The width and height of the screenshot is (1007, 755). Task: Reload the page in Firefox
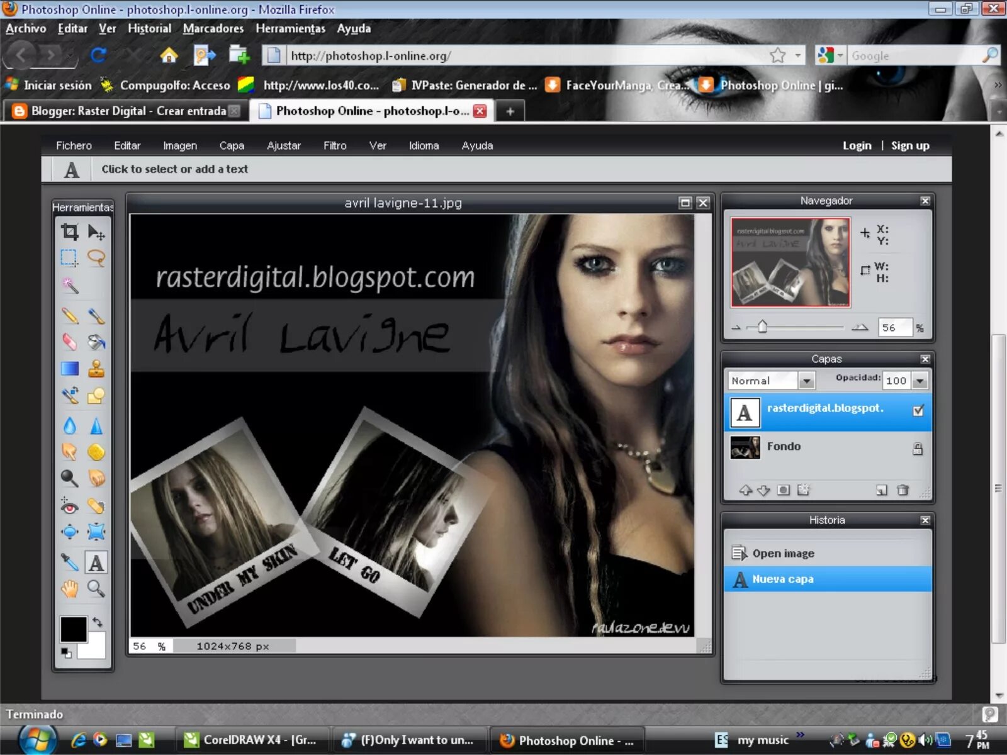[98, 55]
